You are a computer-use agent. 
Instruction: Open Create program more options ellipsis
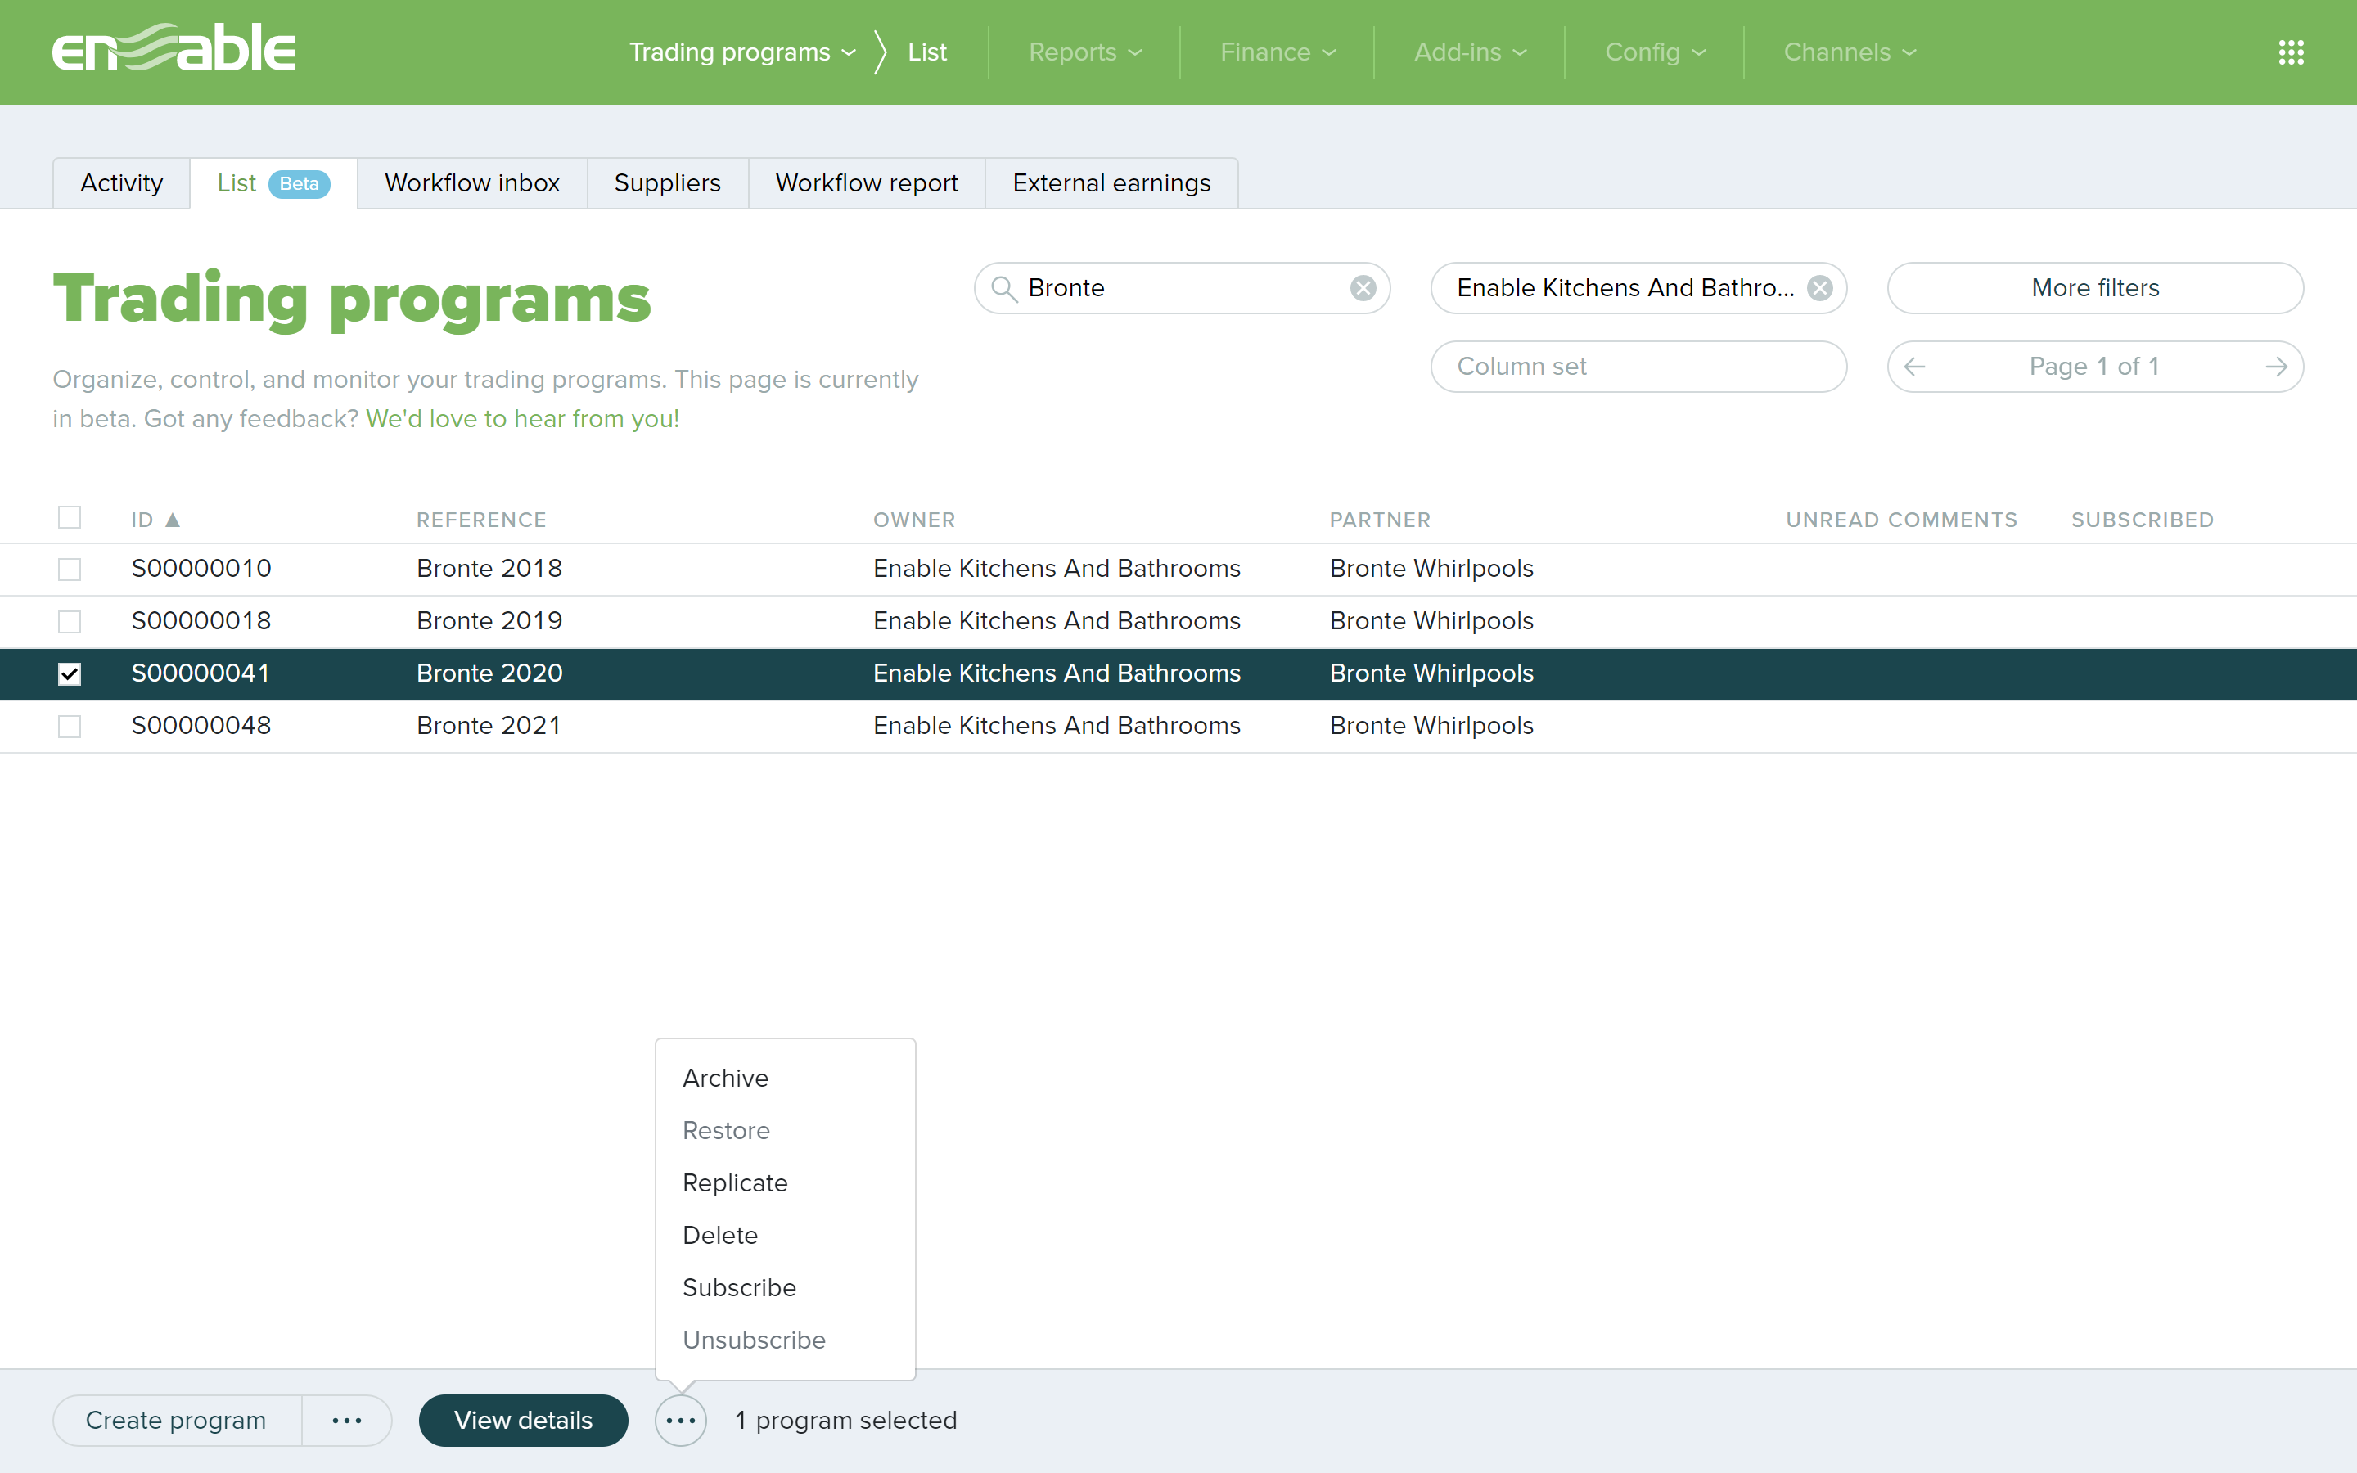(x=347, y=1421)
